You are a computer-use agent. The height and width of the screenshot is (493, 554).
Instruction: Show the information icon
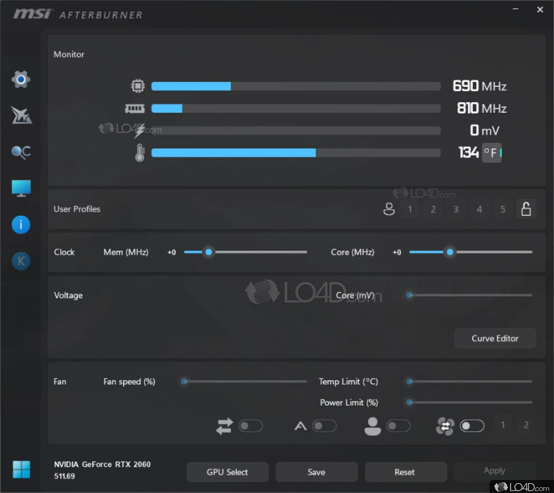pyautogui.click(x=21, y=225)
